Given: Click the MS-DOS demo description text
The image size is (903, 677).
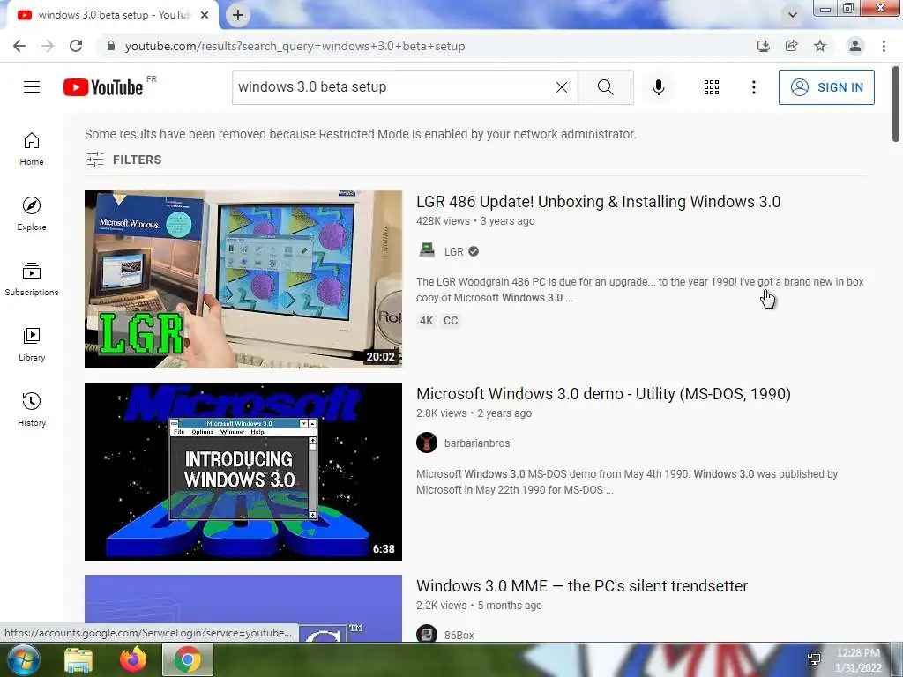Looking at the screenshot, I should 627,482.
